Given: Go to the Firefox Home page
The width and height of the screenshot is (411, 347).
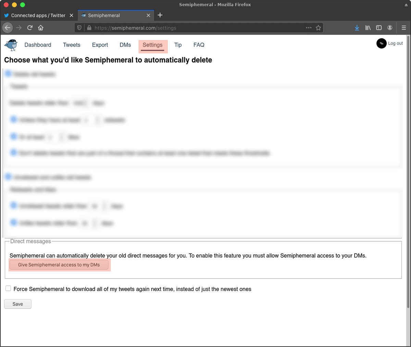Looking at the screenshot, I should coord(41,28).
